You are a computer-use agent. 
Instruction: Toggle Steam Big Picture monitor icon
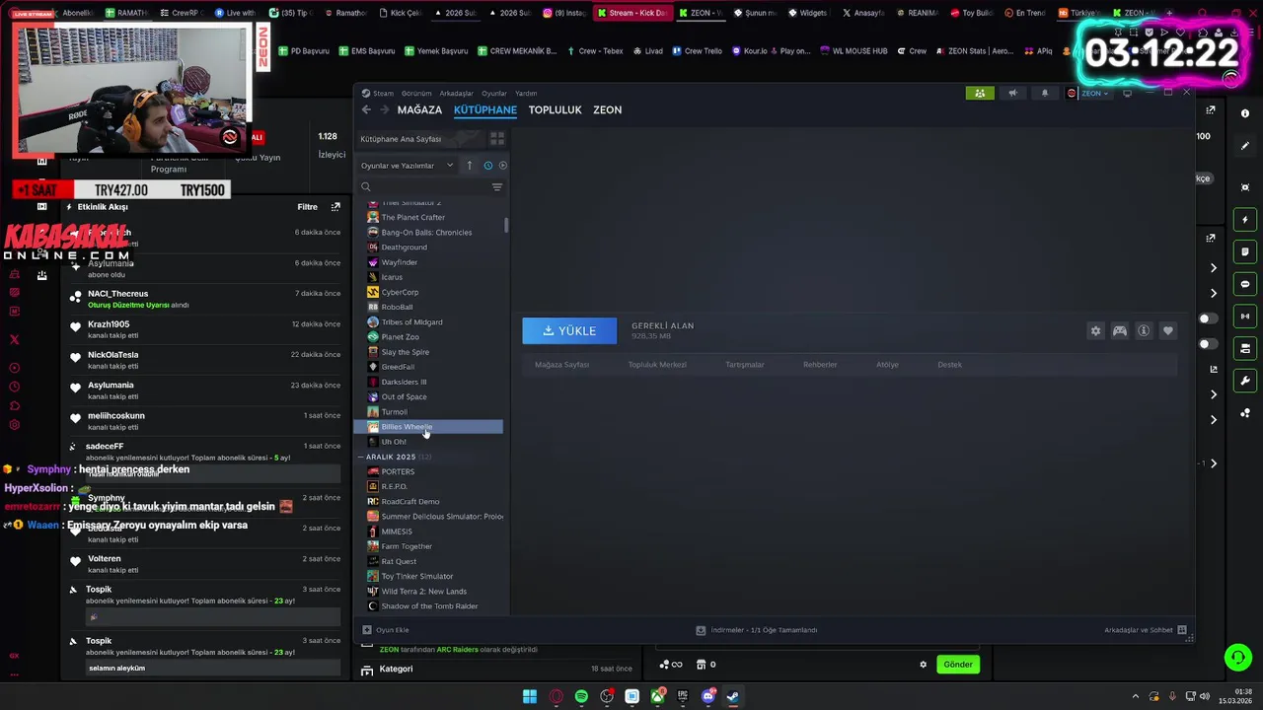[x=1128, y=93]
